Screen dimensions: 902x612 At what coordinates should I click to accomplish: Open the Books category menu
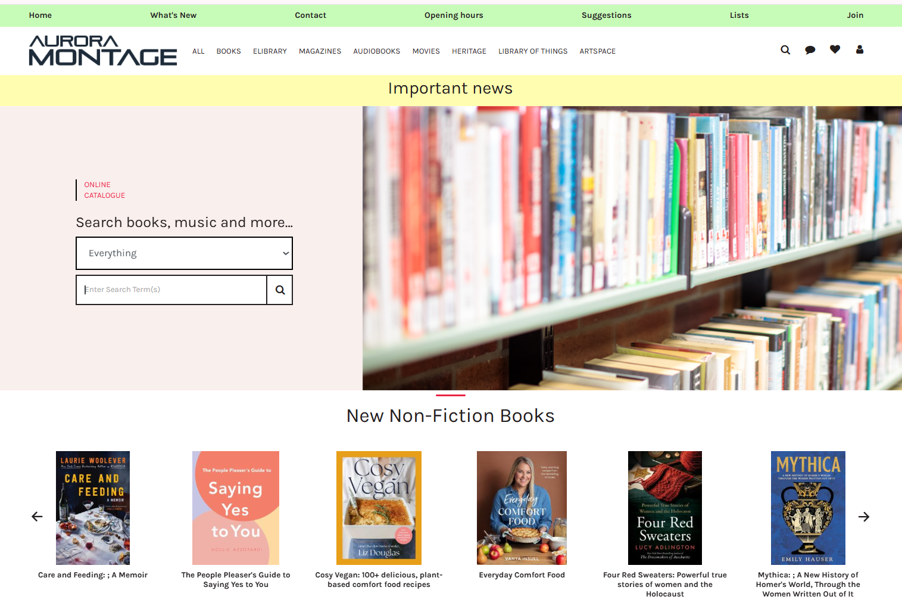pos(229,51)
